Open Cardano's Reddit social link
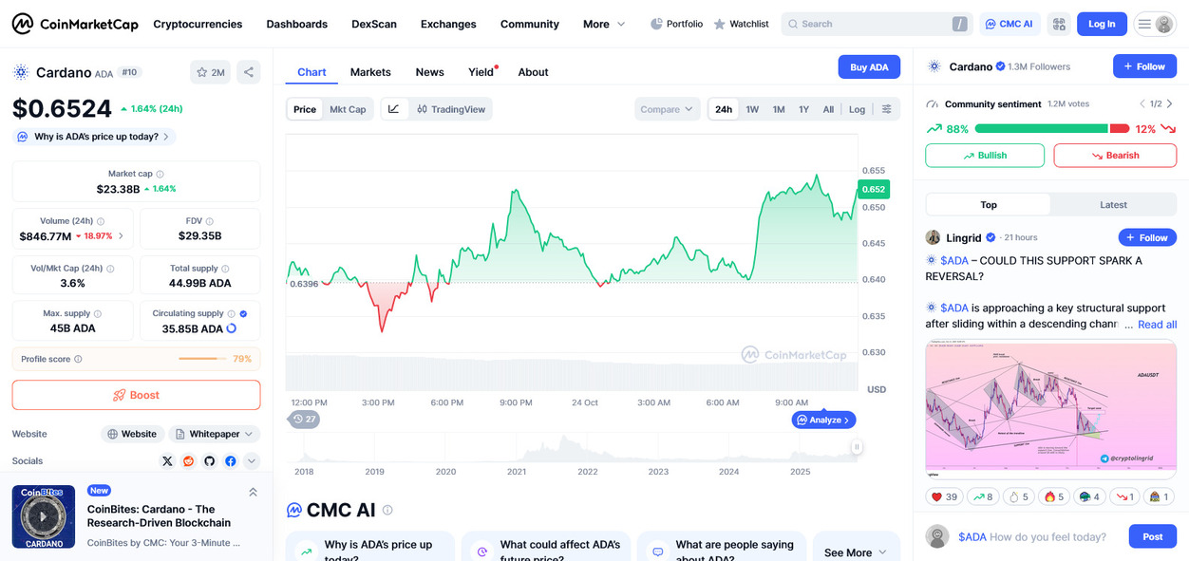 (189, 461)
